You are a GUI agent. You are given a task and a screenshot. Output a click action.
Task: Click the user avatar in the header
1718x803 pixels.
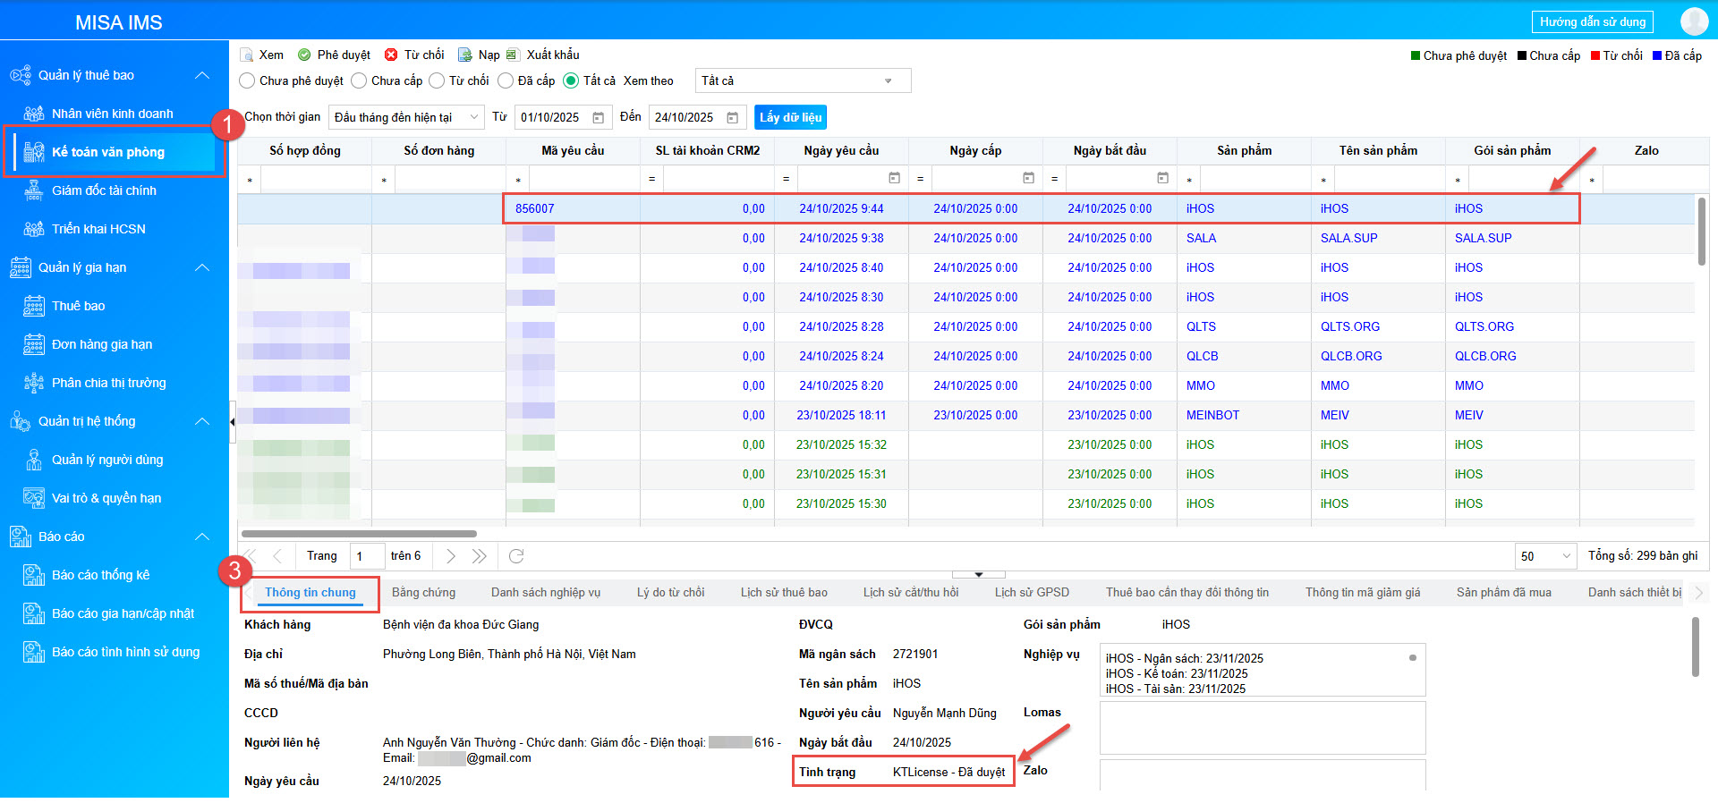1694,21
